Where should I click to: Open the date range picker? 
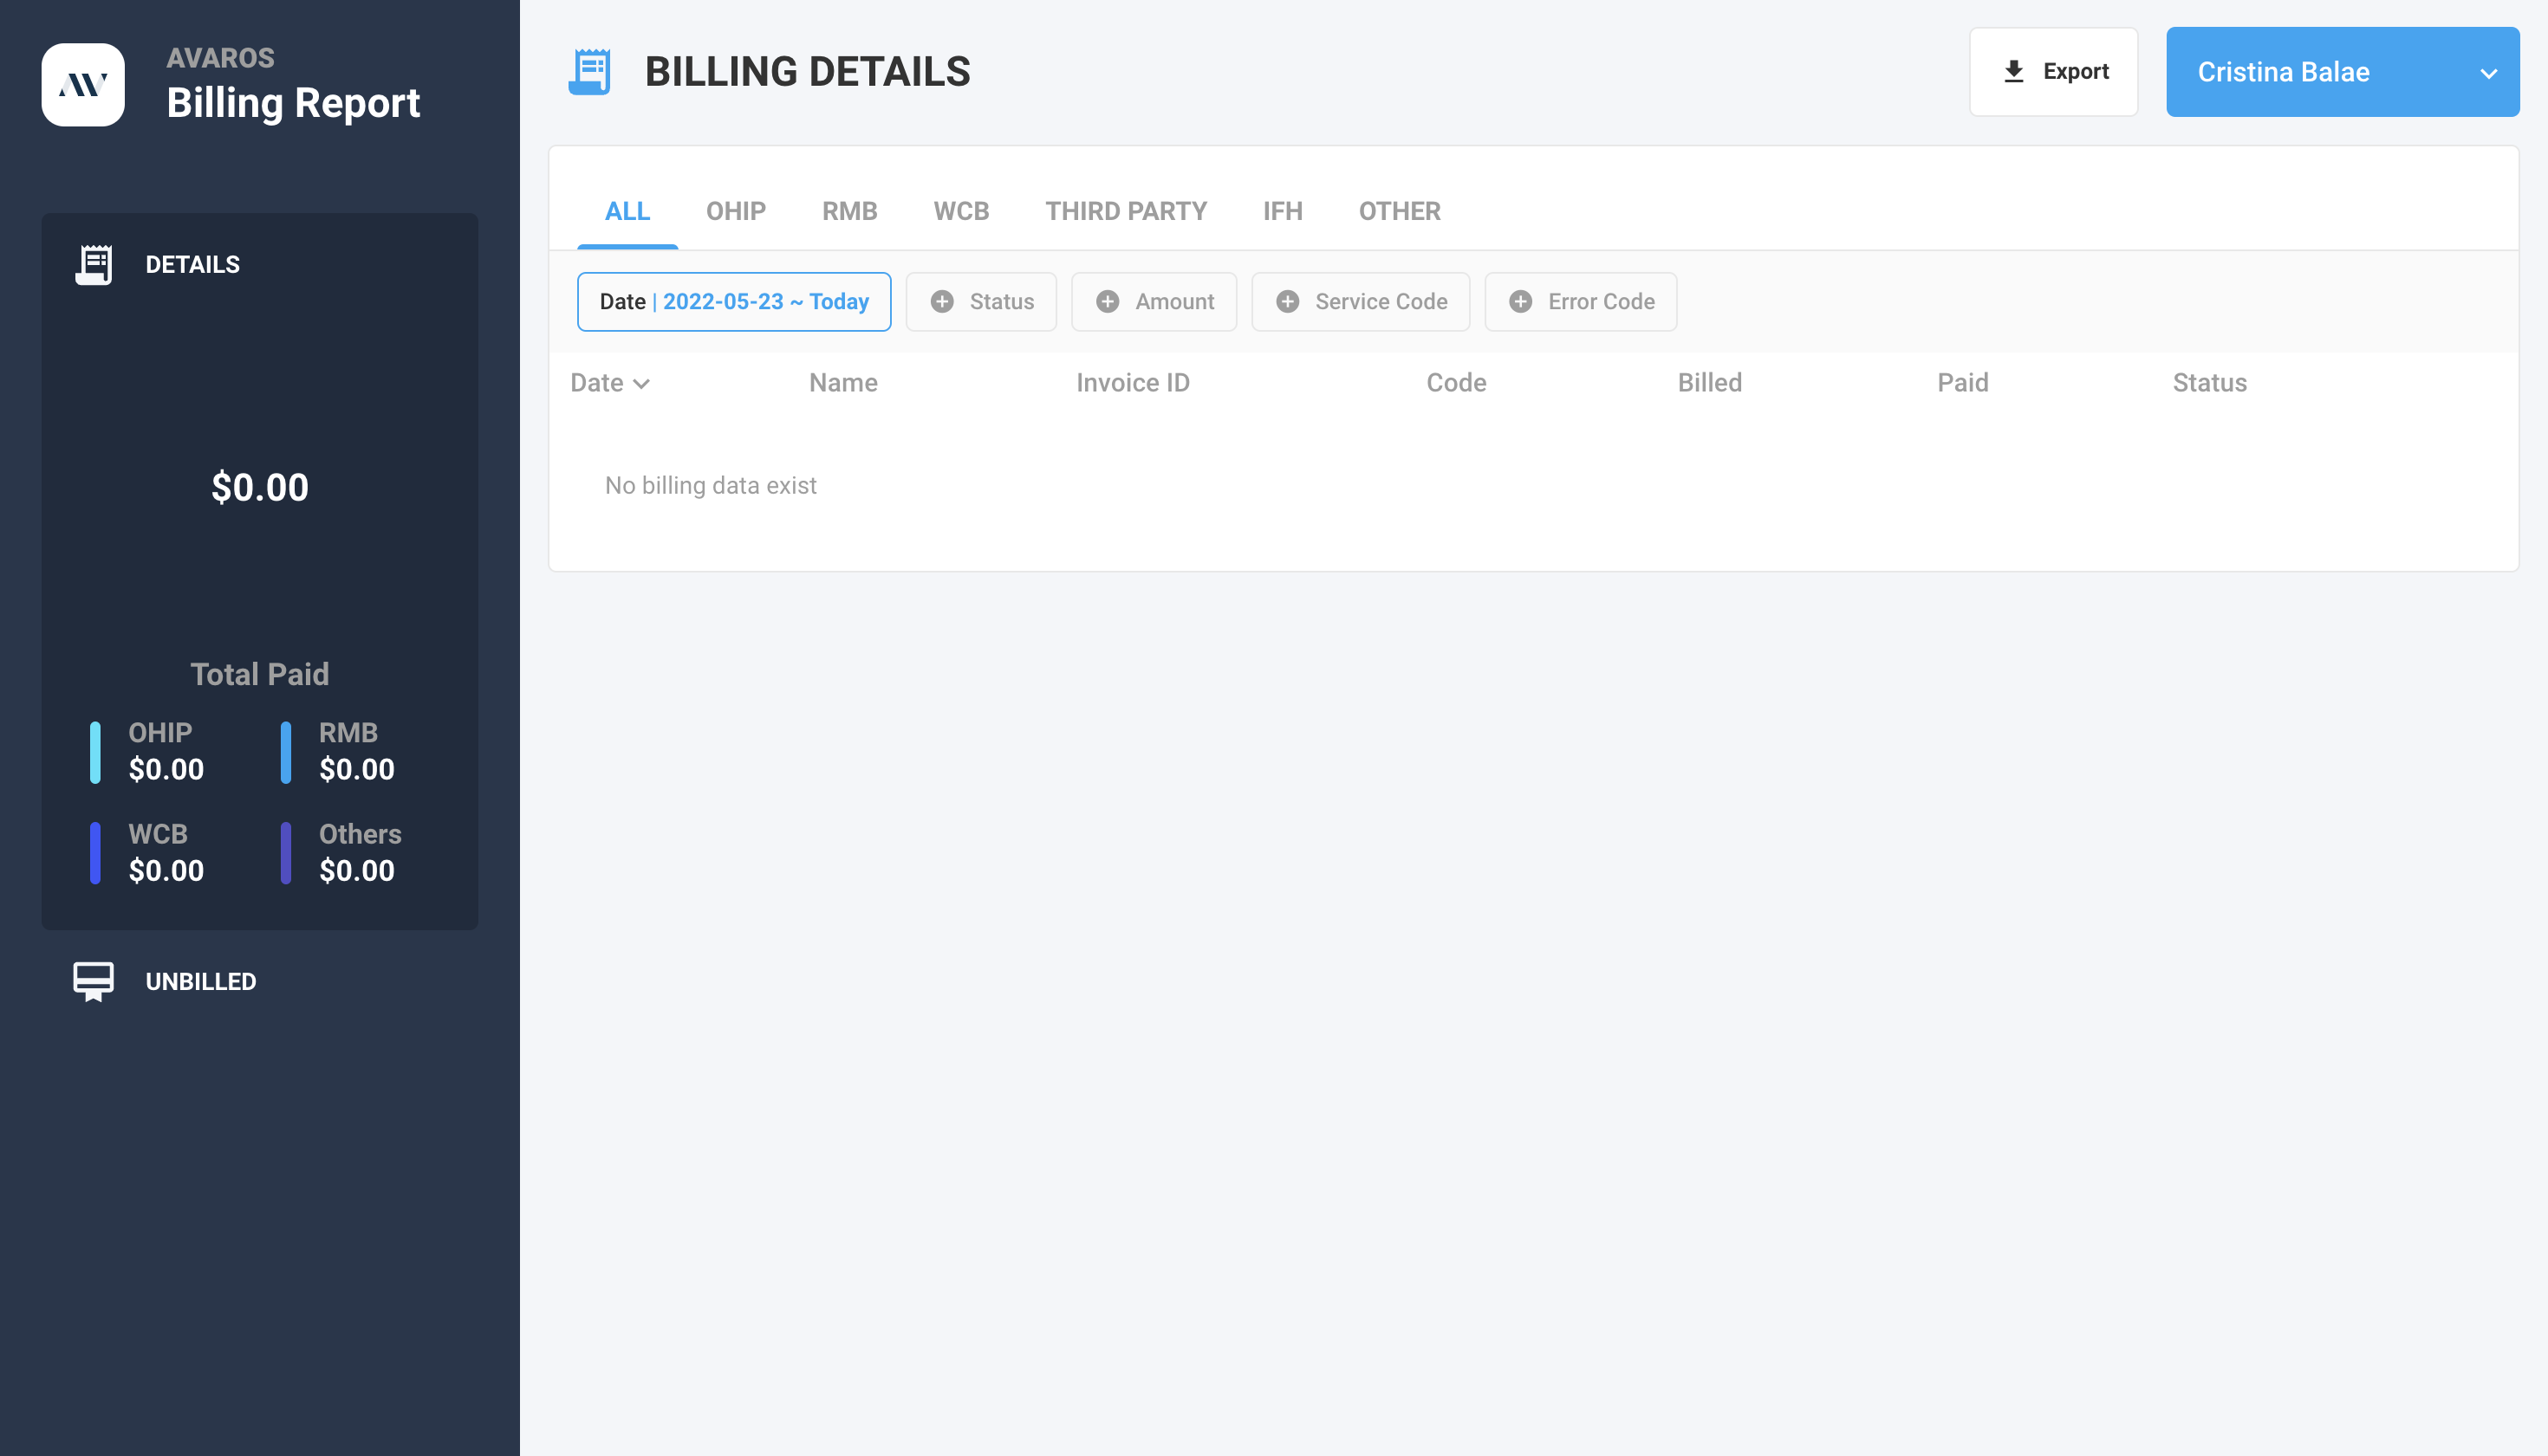coord(733,301)
